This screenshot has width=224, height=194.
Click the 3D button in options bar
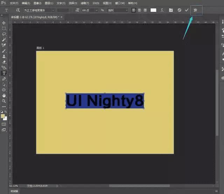195,10
